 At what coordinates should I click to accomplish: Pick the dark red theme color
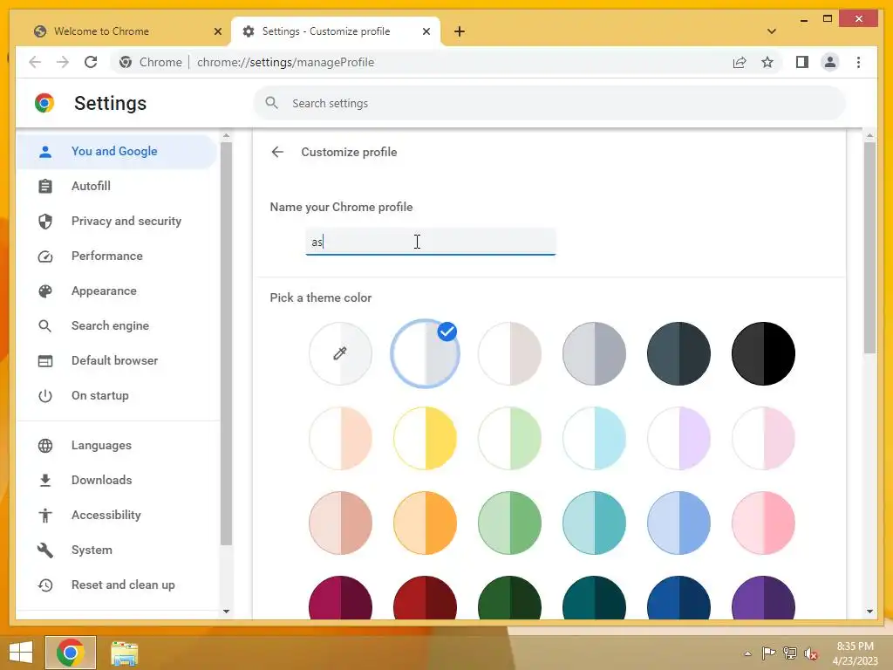click(425, 597)
